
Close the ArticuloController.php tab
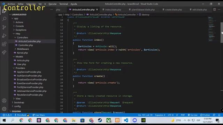tap(97, 9)
